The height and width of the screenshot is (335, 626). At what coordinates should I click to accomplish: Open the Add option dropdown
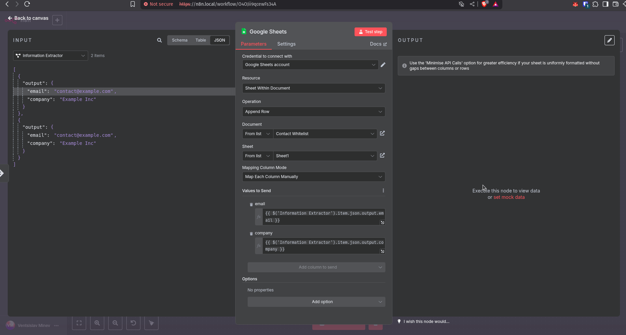316,302
